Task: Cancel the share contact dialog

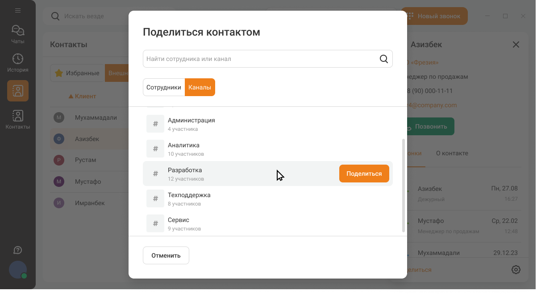Action: pyautogui.click(x=166, y=255)
